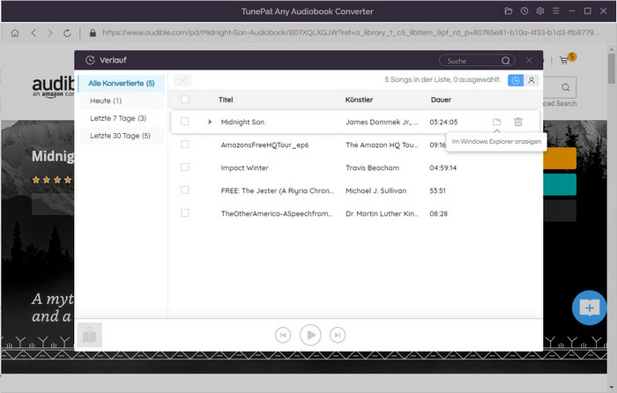Image resolution: width=617 pixels, height=393 pixels.
Task: Click the padlock icon before the URL
Action: click(x=93, y=33)
